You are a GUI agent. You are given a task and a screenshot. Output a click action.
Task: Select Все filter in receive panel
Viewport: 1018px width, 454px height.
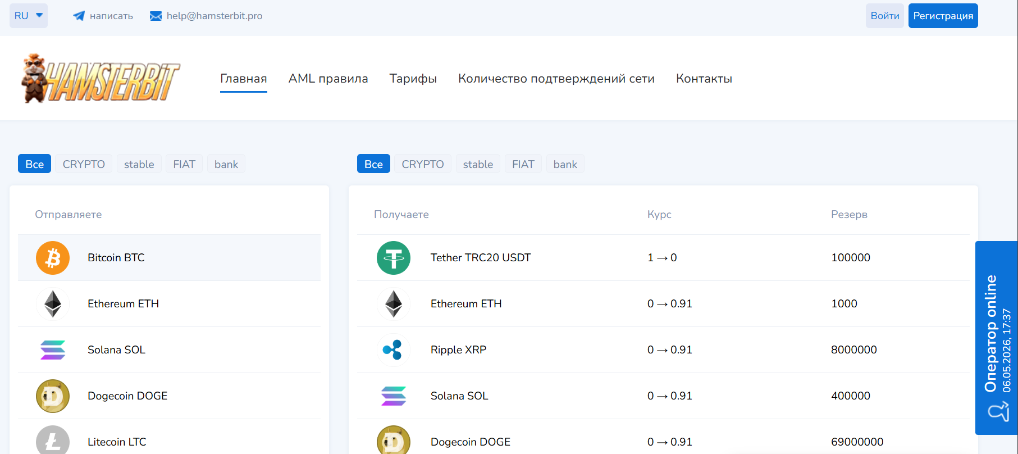[x=373, y=164]
